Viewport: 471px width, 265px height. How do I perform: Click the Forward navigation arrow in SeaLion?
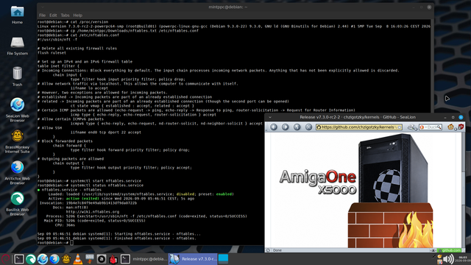tap(285, 127)
